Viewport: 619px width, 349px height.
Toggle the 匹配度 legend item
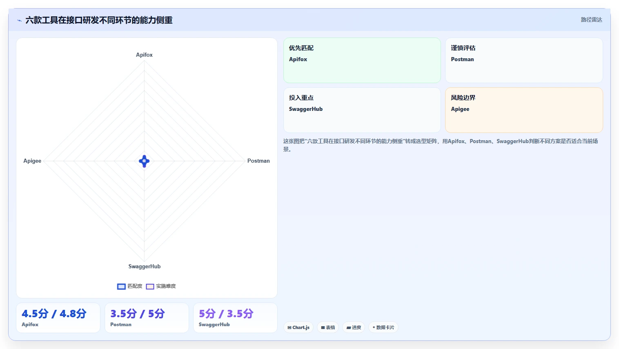(x=129, y=286)
